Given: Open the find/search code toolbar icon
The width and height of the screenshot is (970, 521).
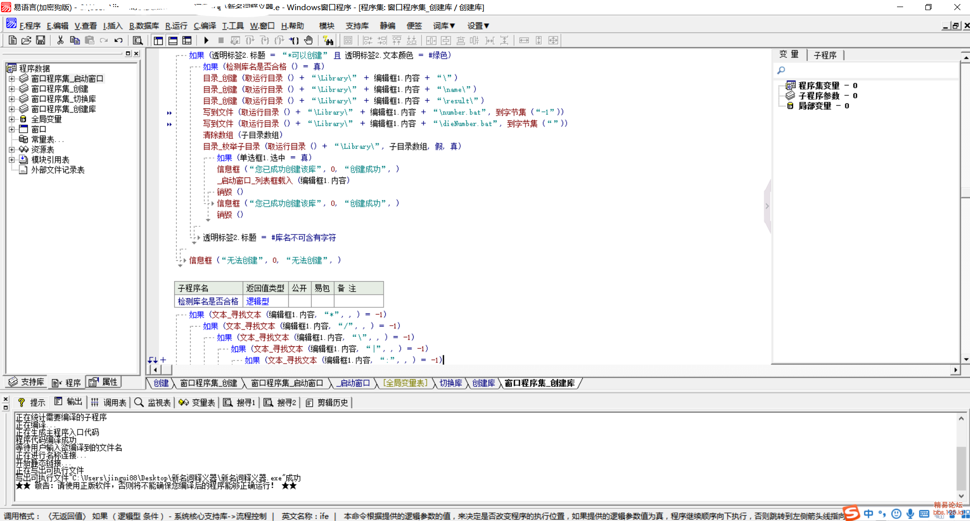Looking at the screenshot, I should click(x=137, y=41).
